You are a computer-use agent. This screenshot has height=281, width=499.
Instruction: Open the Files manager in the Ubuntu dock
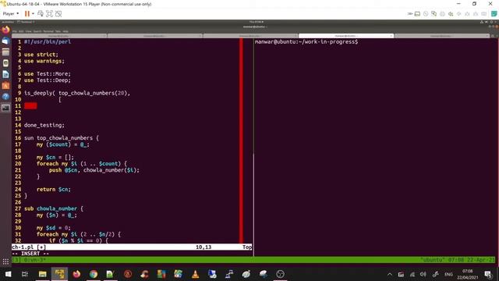(x=5, y=52)
